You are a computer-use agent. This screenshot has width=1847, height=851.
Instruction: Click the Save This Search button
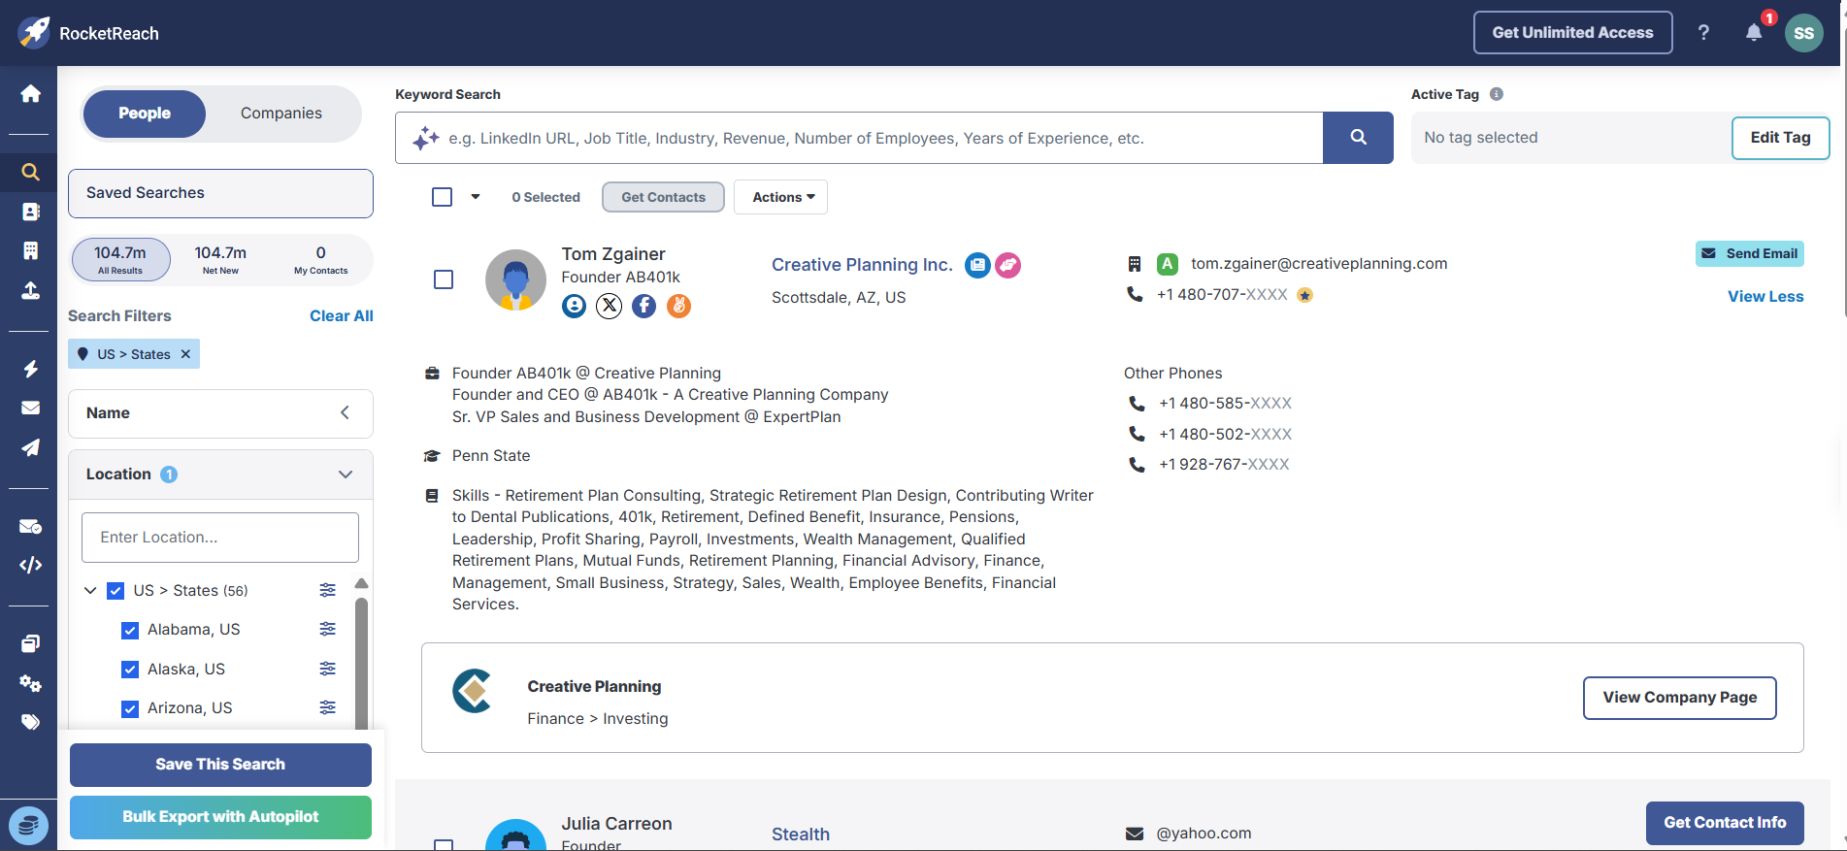pyautogui.click(x=220, y=765)
